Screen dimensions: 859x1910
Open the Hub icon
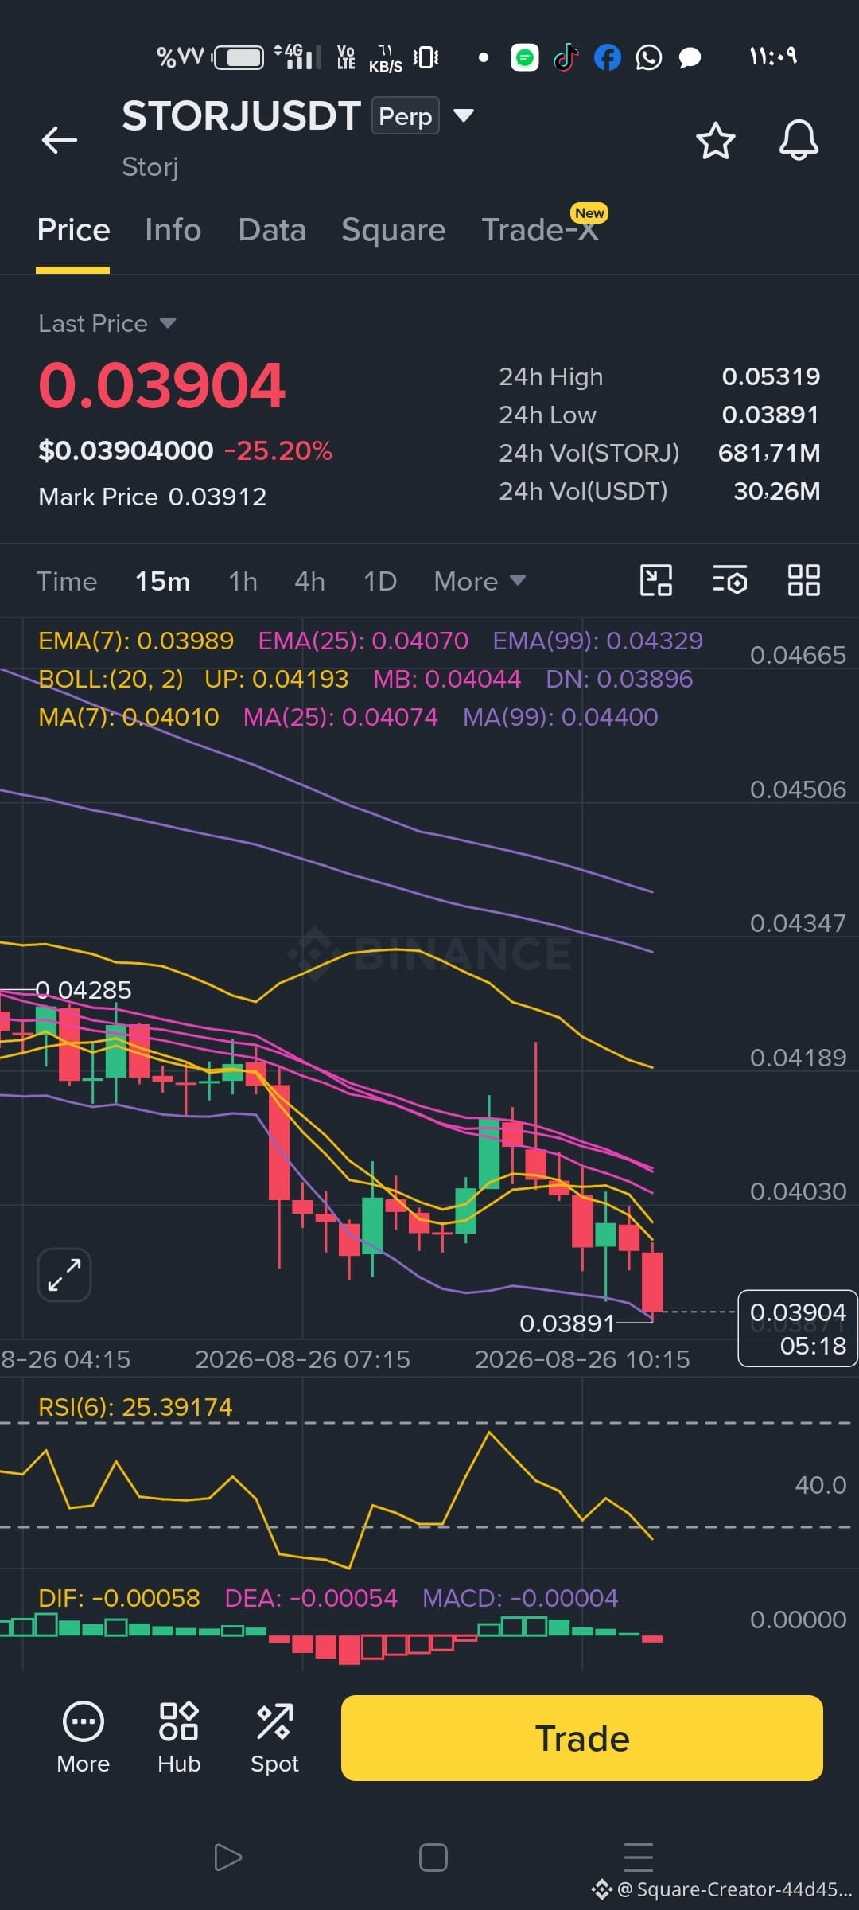[179, 1738]
